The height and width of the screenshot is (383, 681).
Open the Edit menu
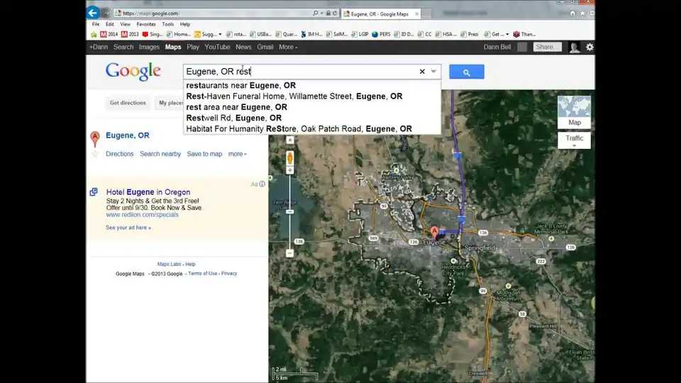tap(110, 24)
